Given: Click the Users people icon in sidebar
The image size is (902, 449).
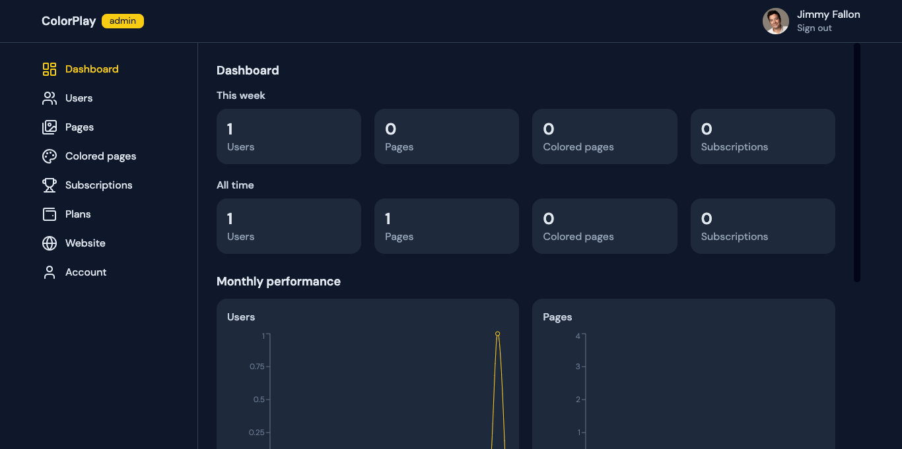Looking at the screenshot, I should coord(50,98).
